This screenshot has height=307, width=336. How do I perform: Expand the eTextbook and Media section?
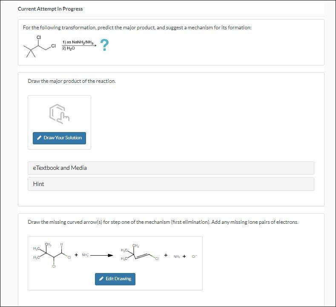(171, 168)
